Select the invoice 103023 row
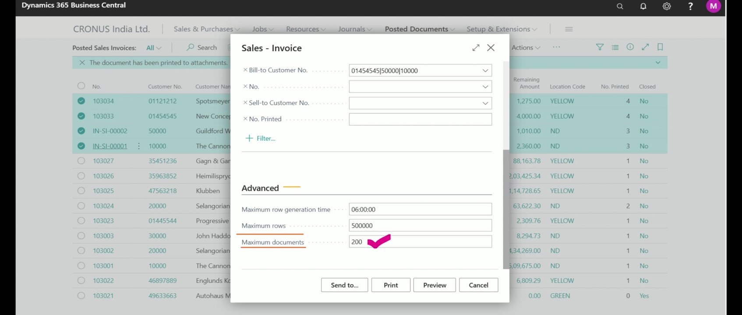Image resolution: width=742 pixels, height=315 pixels. tap(81, 221)
